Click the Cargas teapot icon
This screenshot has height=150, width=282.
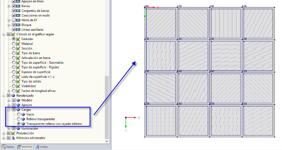[x=18, y=110]
